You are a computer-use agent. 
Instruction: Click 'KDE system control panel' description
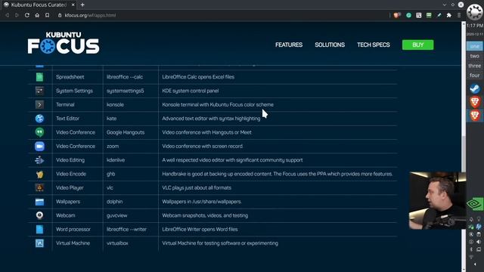click(x=191, y=91)
